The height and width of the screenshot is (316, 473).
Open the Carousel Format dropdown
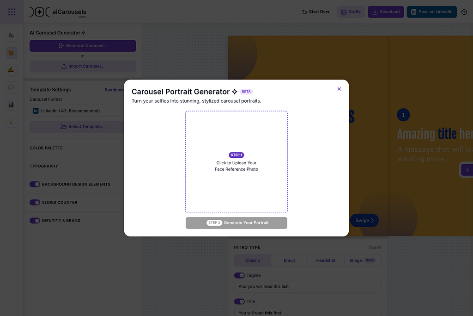click(77, 111)
